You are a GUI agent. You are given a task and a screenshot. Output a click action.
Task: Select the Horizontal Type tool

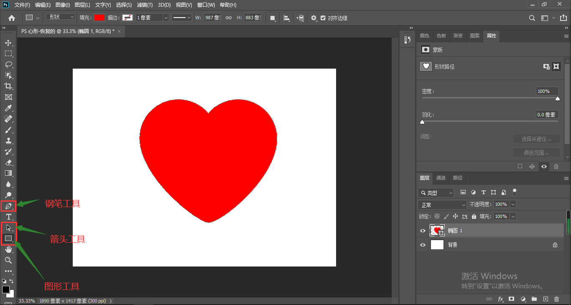pyautogui.click(x=8, y=217)
